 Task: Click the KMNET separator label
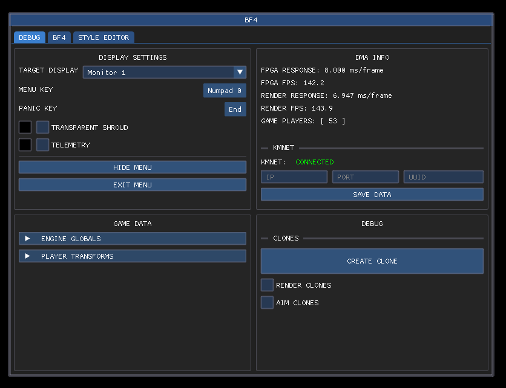283,147
